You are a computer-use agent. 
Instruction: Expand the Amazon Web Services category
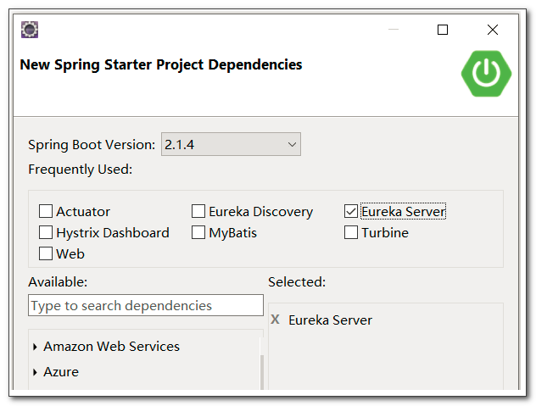tap(35, 347)
